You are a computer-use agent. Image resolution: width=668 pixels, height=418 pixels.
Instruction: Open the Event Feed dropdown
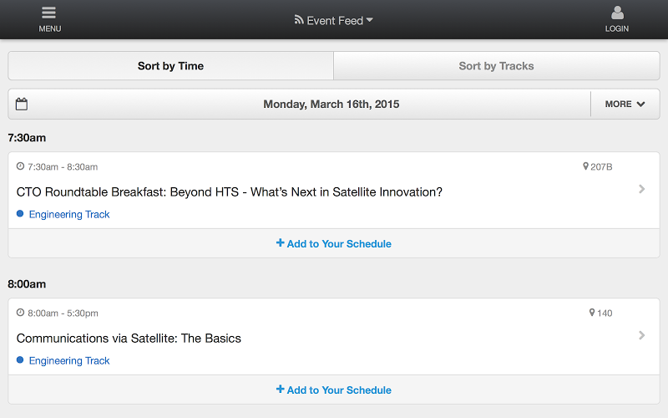coord(333,20)
